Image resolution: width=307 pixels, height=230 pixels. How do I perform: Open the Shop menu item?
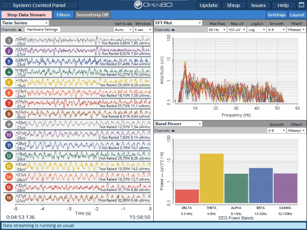[233, 5]
